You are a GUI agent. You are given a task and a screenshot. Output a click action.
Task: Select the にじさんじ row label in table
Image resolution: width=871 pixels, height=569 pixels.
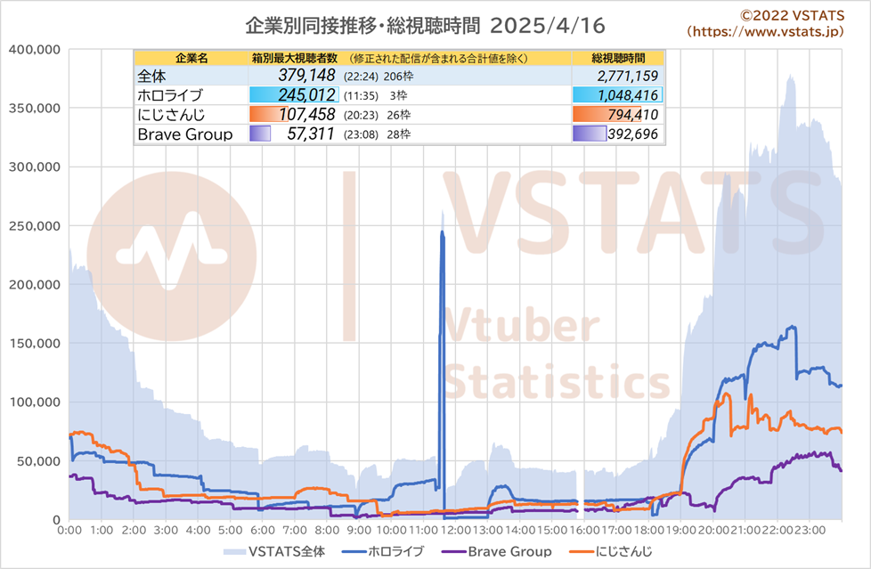[171, 115]
